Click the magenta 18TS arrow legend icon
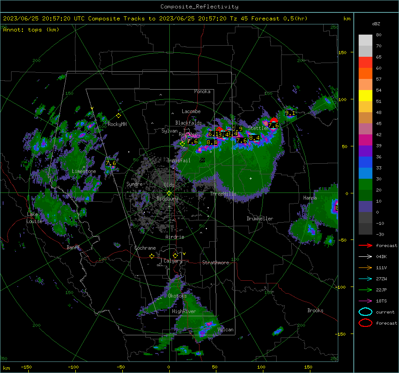 (365, 301)
